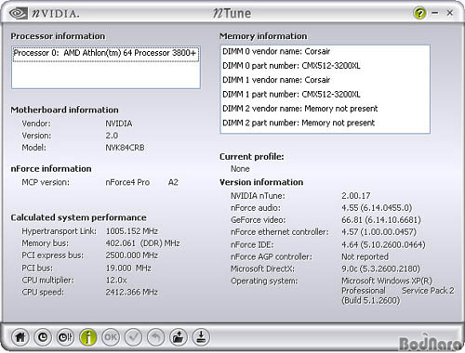Click the nForce4 Pro MCP version
465x353 pixels.
click(x=127, y=182)
